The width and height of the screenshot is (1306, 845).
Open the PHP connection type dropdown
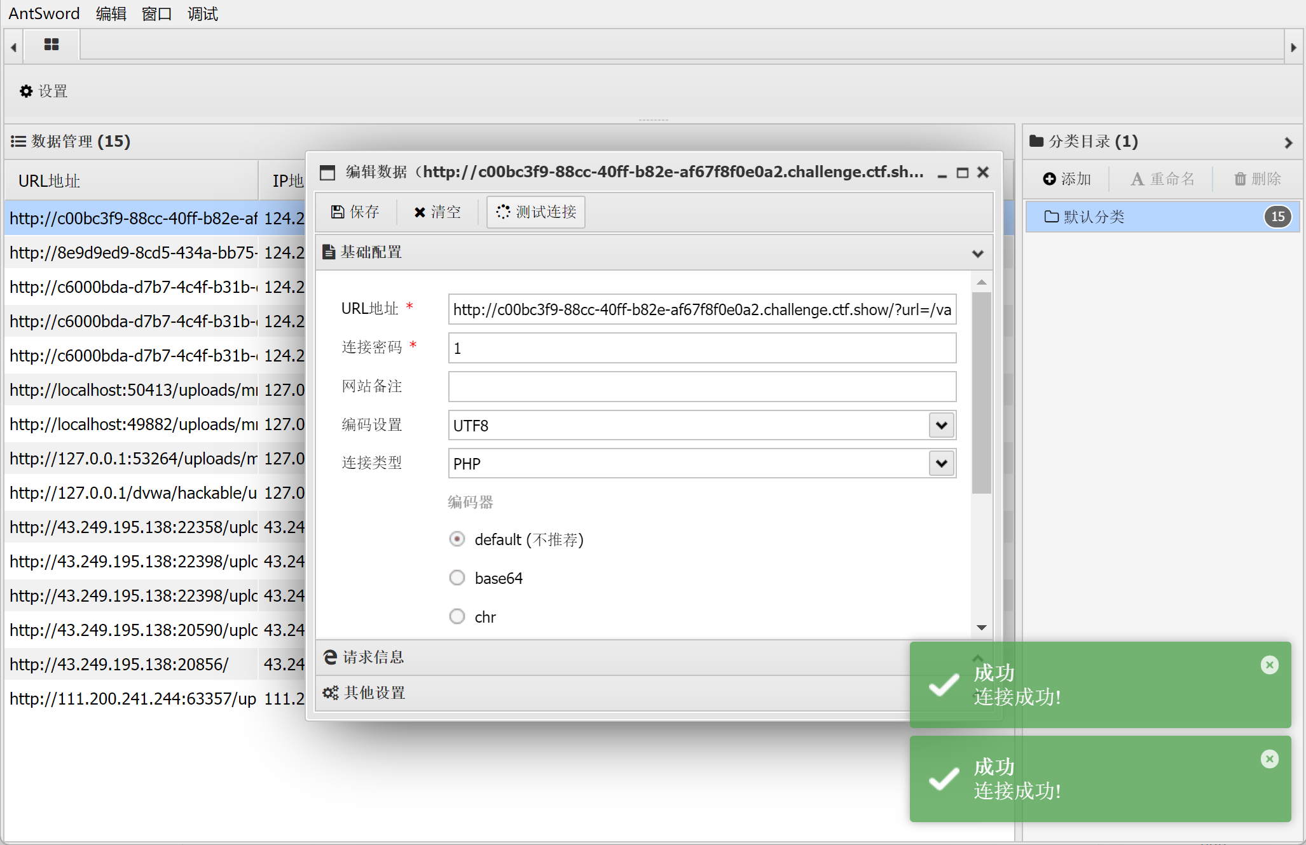942,463
